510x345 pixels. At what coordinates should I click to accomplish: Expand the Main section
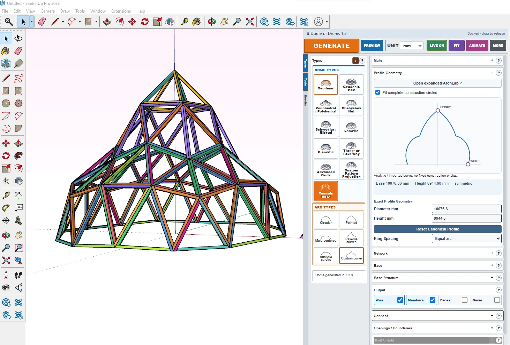point(492,60)
